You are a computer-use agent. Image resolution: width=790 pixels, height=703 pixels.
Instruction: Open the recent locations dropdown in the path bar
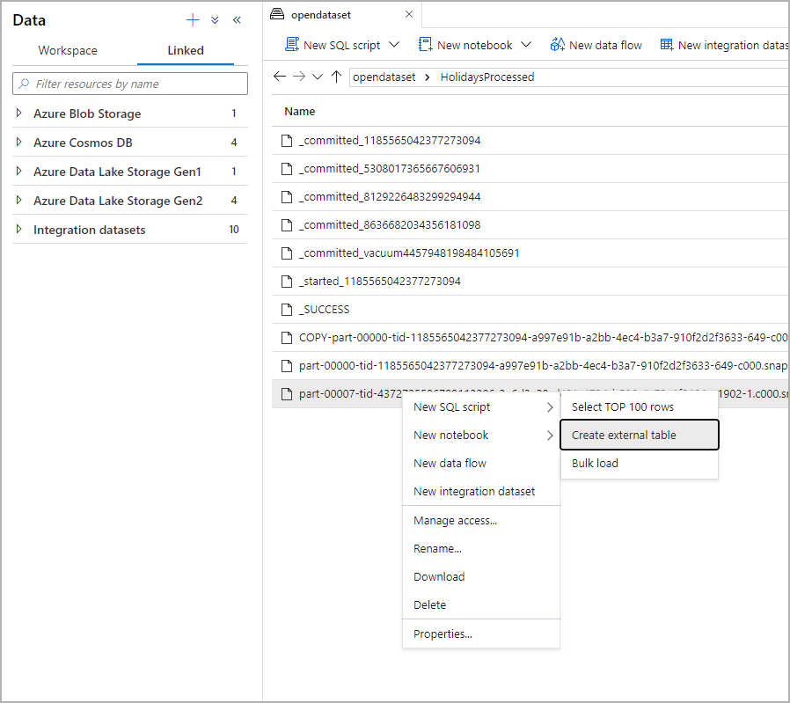pyautogui.click(x=318, y=77)
